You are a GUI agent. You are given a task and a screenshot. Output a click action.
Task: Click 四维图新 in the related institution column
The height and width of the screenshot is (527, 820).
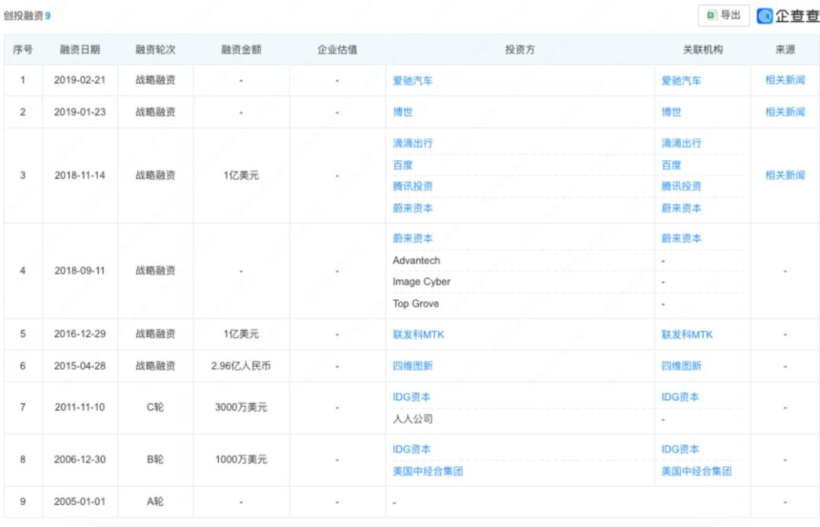[x=681, y=366]
